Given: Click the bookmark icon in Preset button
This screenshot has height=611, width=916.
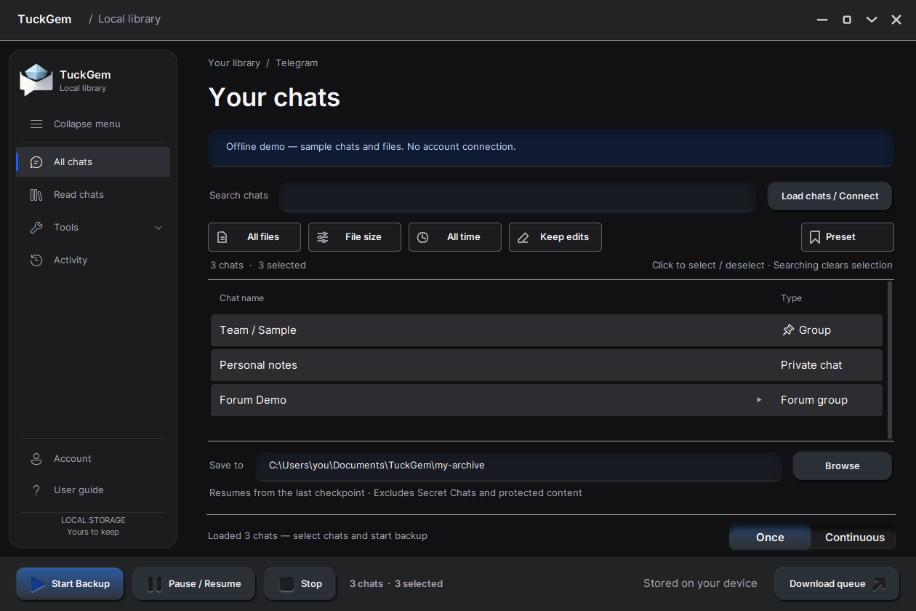Looking at the screenshot, I should pos(815,237).
